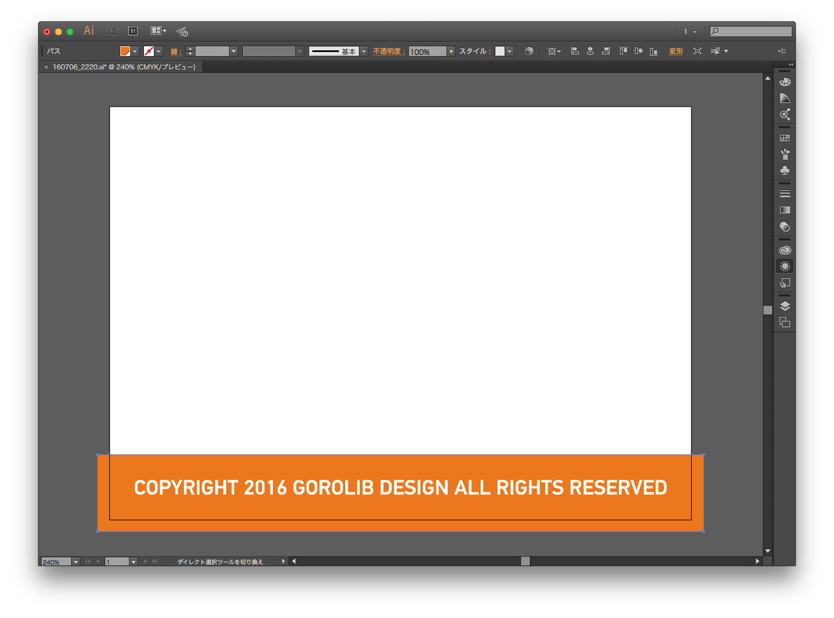The image size is (834, 618).
Task: Click vertical align center icon
Action: click(638, 51)
